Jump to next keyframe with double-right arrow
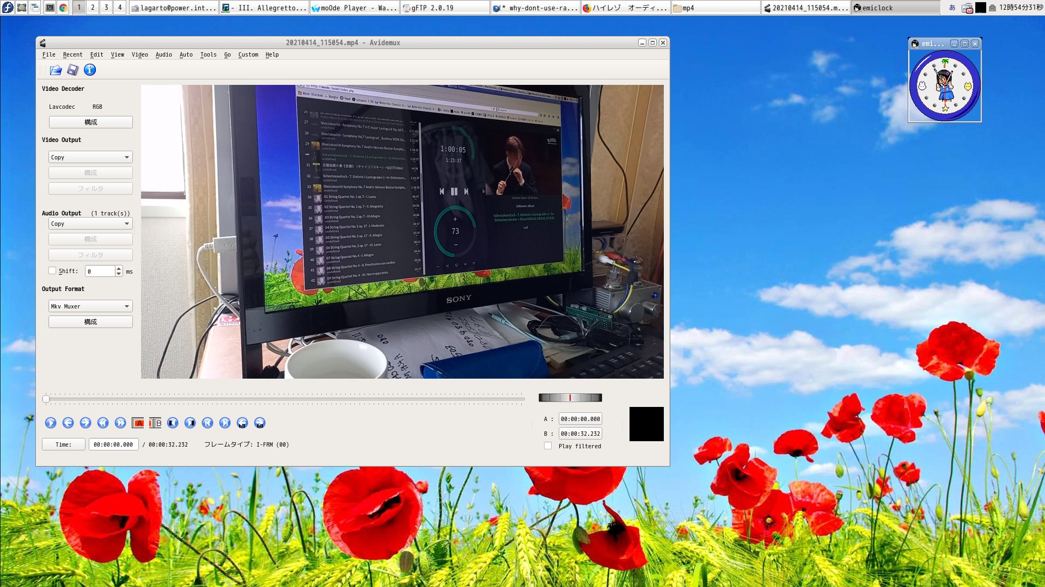Viewport: 1045px width, 587px height. tap(120, 423)
